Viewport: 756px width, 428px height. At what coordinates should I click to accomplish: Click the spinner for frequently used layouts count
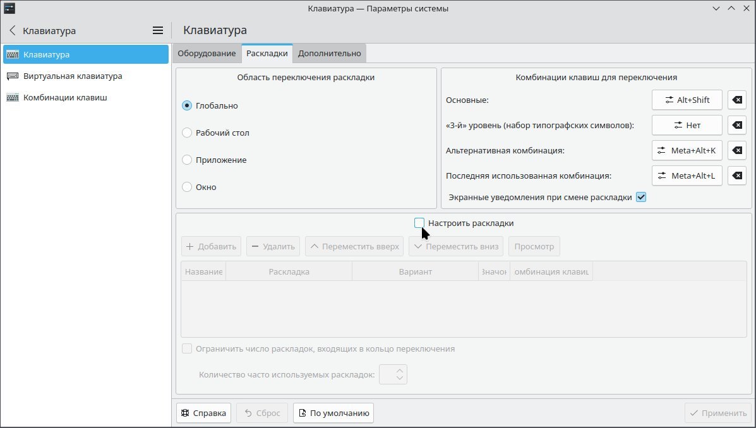[393, 374]
